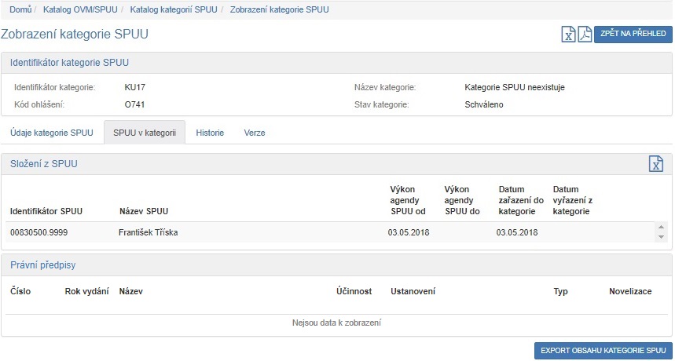
Task: Switch to the Historie tab
Action: (x=210, y=133)
